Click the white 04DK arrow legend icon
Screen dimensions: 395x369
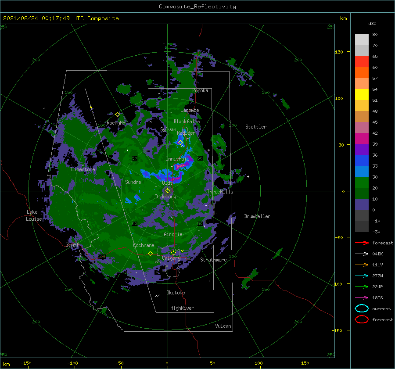tap(362, 254)
